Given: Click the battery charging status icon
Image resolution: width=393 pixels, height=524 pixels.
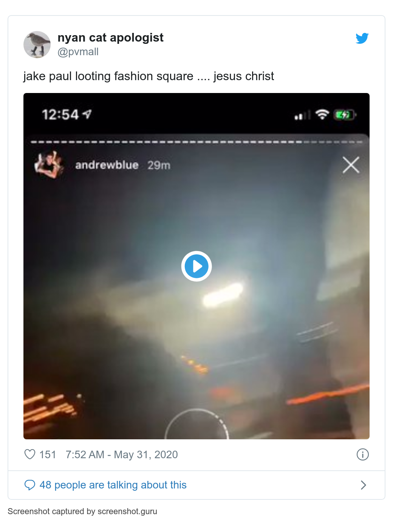Looking at the screenshot, I should coord(345,115).
